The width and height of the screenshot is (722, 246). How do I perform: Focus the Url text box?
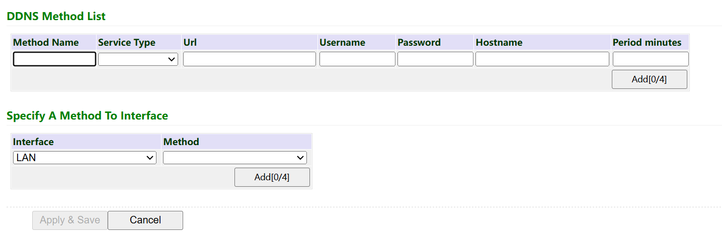tap(249, 59)
